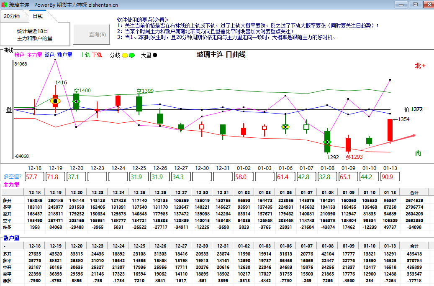Click the 多空值 box showing 65.1
Viewport: 434px width, 286px height.
click(x=348, y=177)
